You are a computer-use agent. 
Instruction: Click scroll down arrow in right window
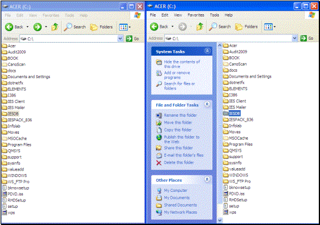[x=219, y=220]
